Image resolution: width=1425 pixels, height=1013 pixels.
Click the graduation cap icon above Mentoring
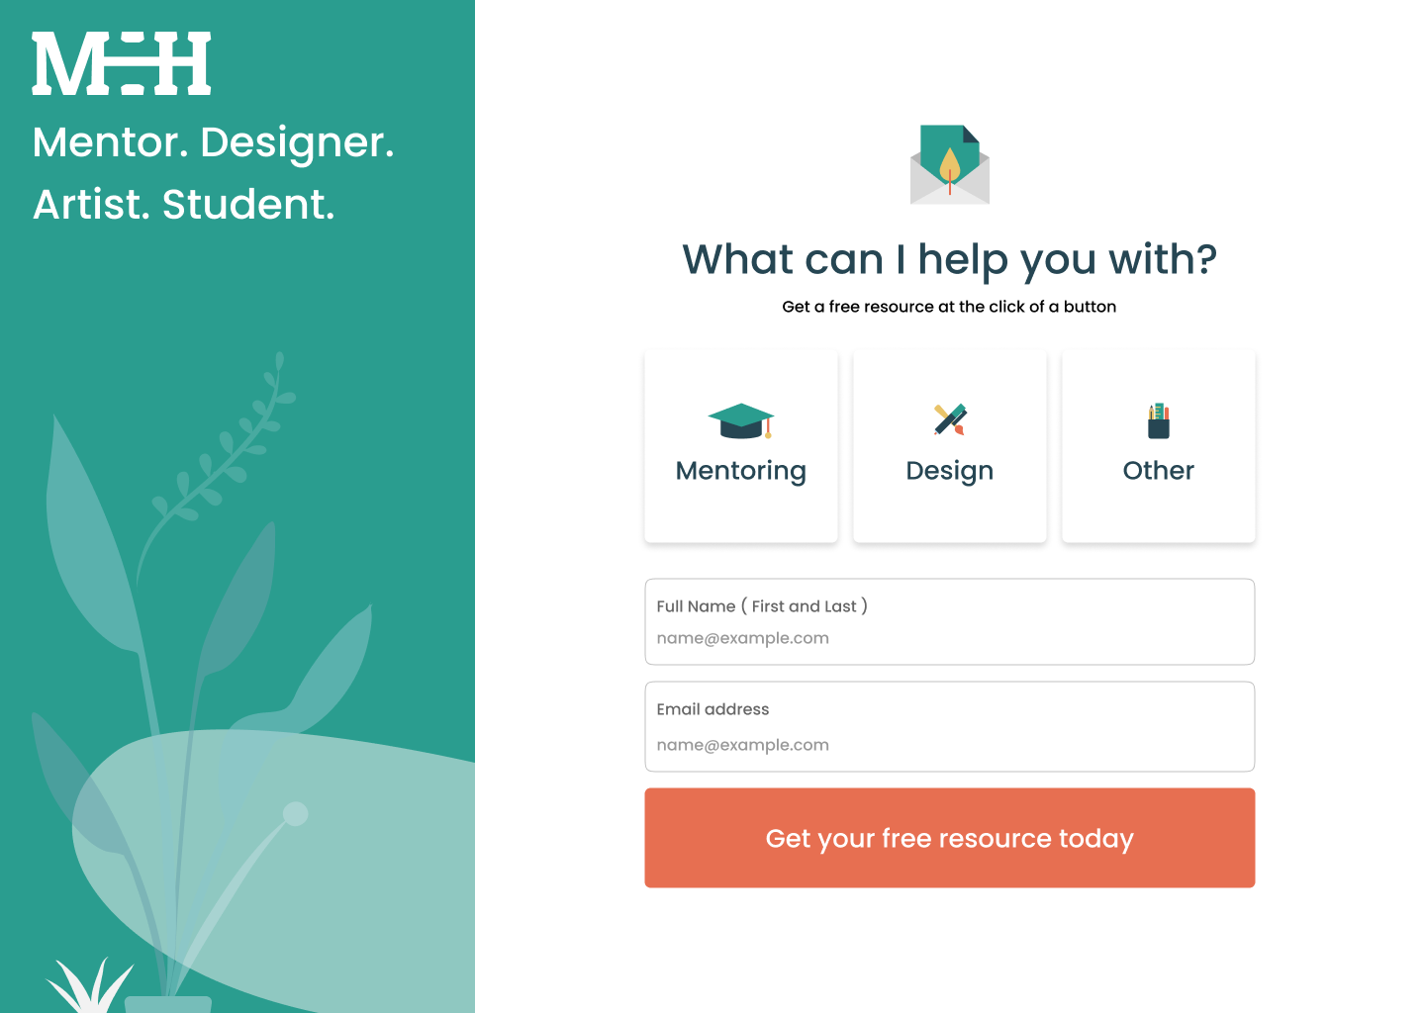[740, 420]
